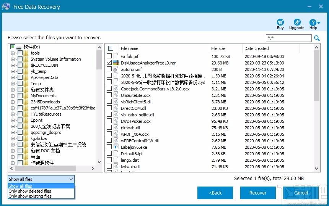This screenshot has width=329, height=206.
Task: Check the autorun.inf checkbox
Action: (109, 69)
